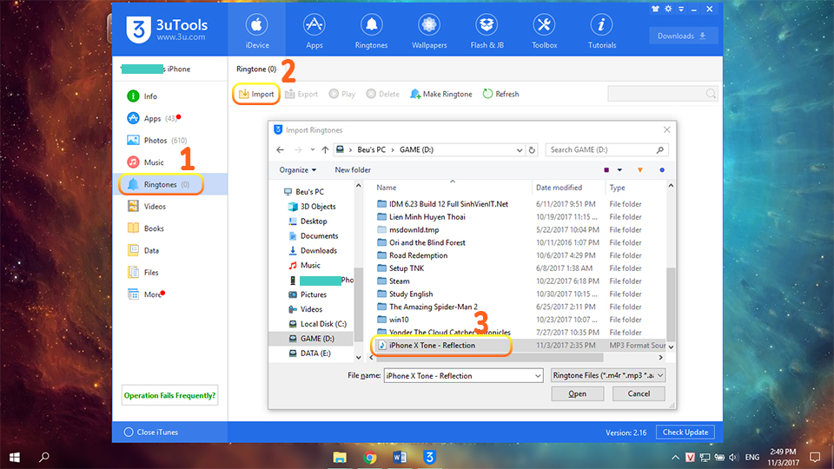Viewport: 834px width, 469px height.
Task: Open view options dropdown arrow
Action: 619,170
